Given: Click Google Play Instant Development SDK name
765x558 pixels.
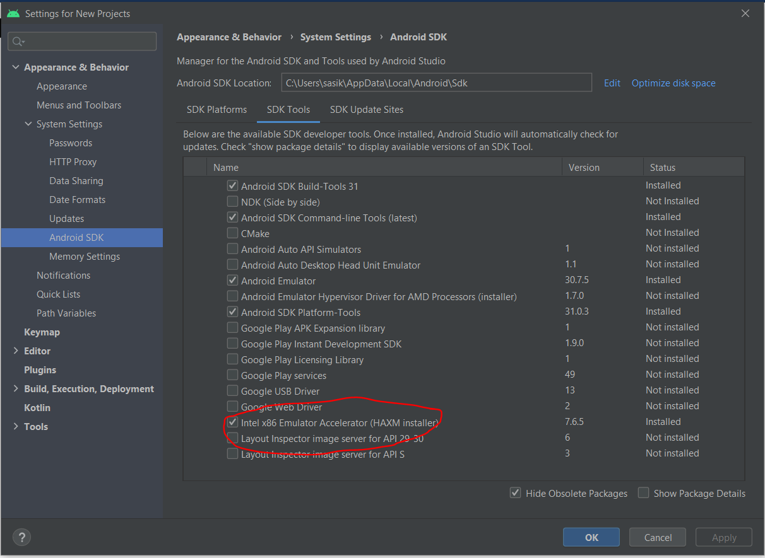Looking at the screenshot, I should coord(321,344).
